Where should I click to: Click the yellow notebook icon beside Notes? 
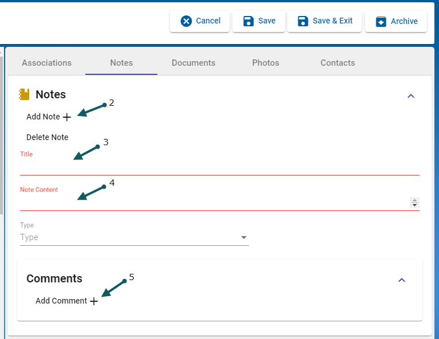(24, 94)
